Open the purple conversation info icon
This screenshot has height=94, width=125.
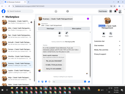click(x=88, y=19)
